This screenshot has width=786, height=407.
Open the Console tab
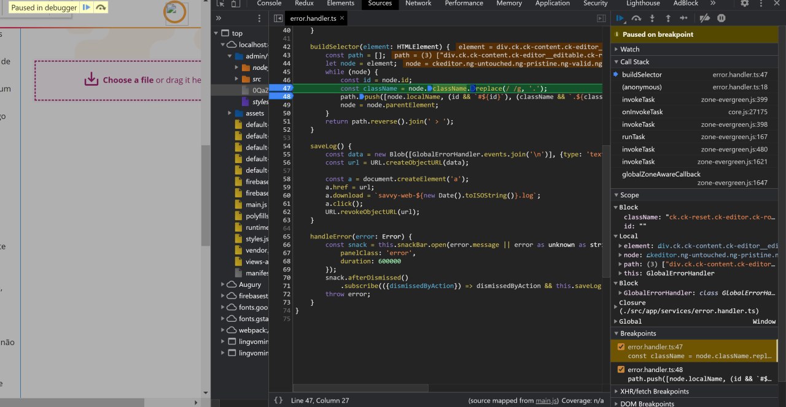pos(269,4)
